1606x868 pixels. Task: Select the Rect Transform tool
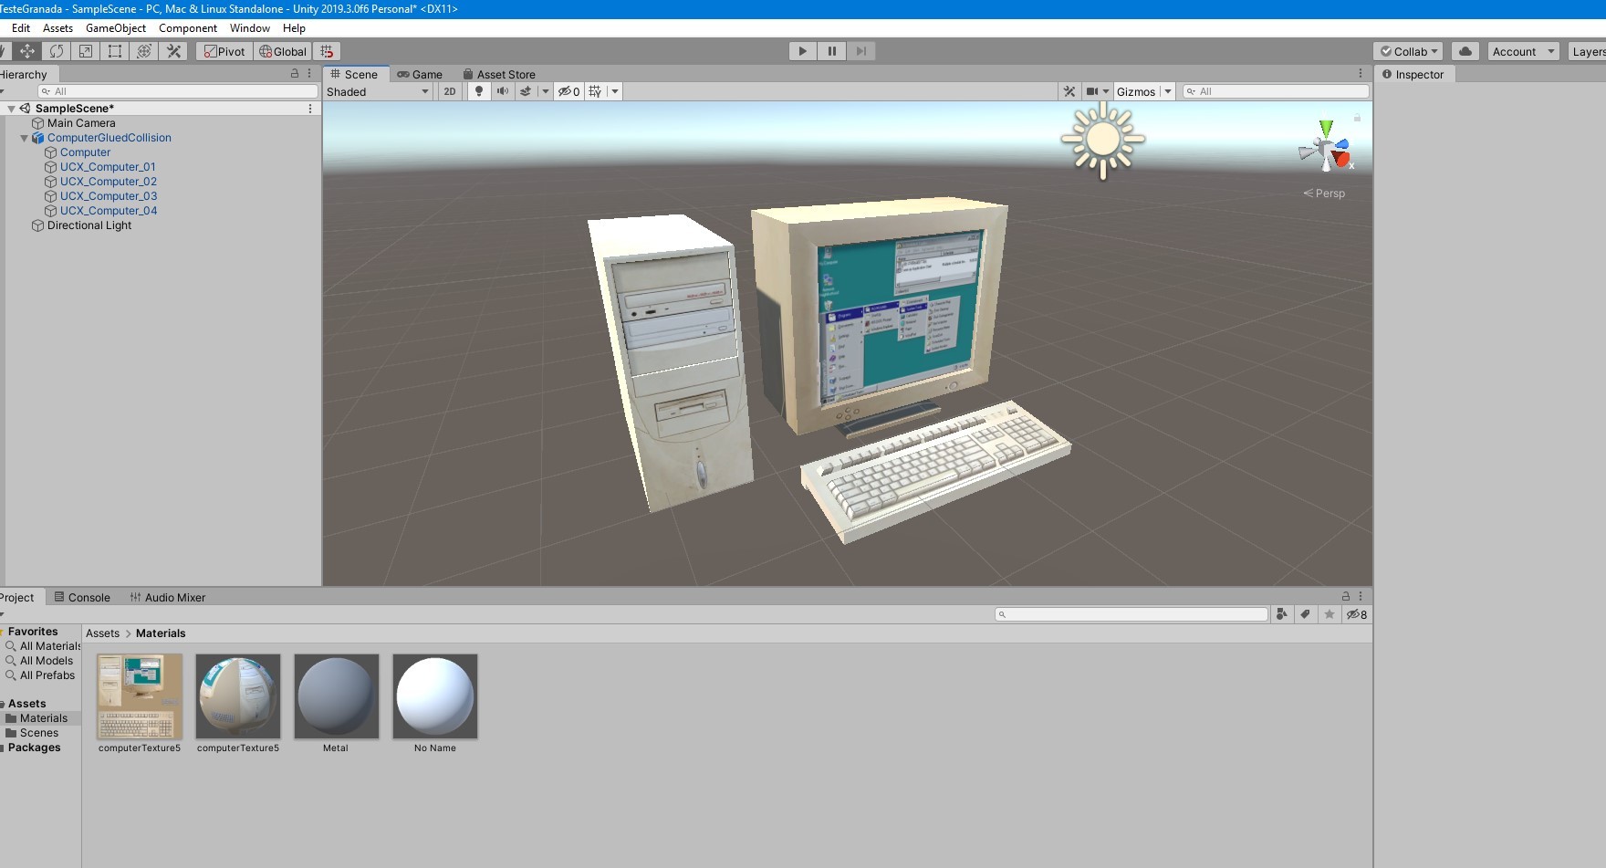click(114, 50)
